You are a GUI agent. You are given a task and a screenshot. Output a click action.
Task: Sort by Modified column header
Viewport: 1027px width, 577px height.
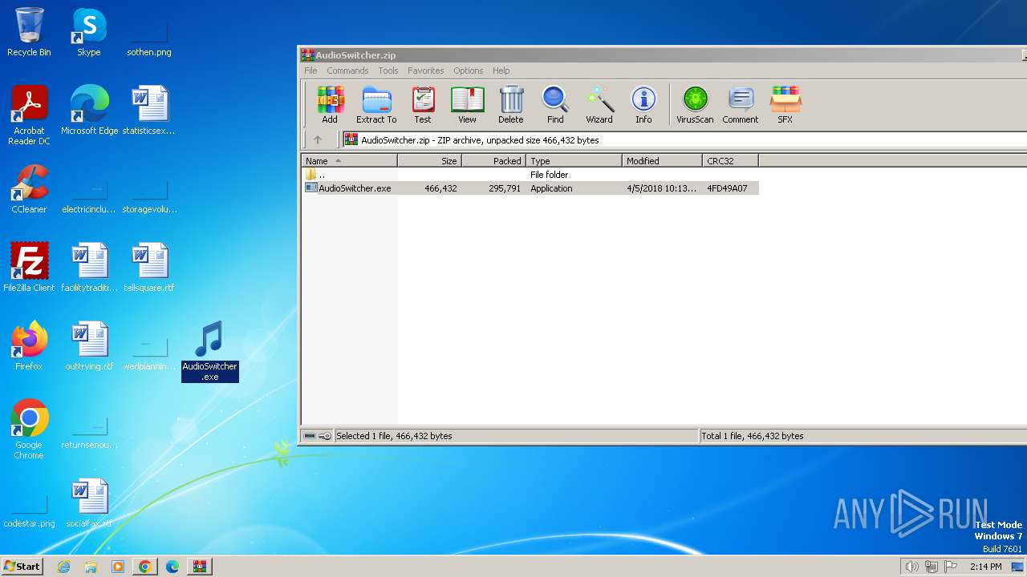[662, 161]
